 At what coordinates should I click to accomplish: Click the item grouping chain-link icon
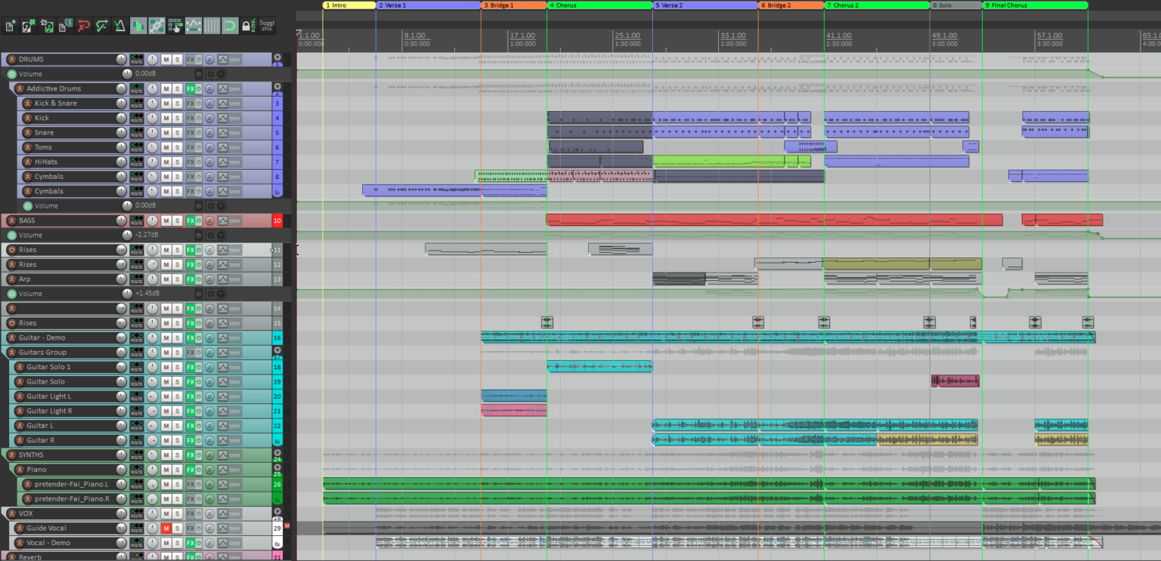pyautogui.click(x=156, y=26)
